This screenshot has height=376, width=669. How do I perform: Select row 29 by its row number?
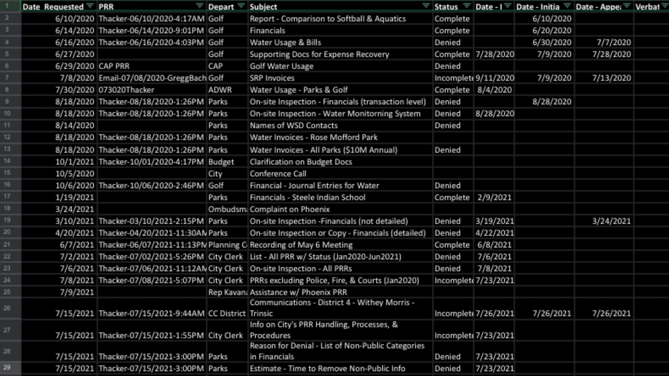click(7, 368)
